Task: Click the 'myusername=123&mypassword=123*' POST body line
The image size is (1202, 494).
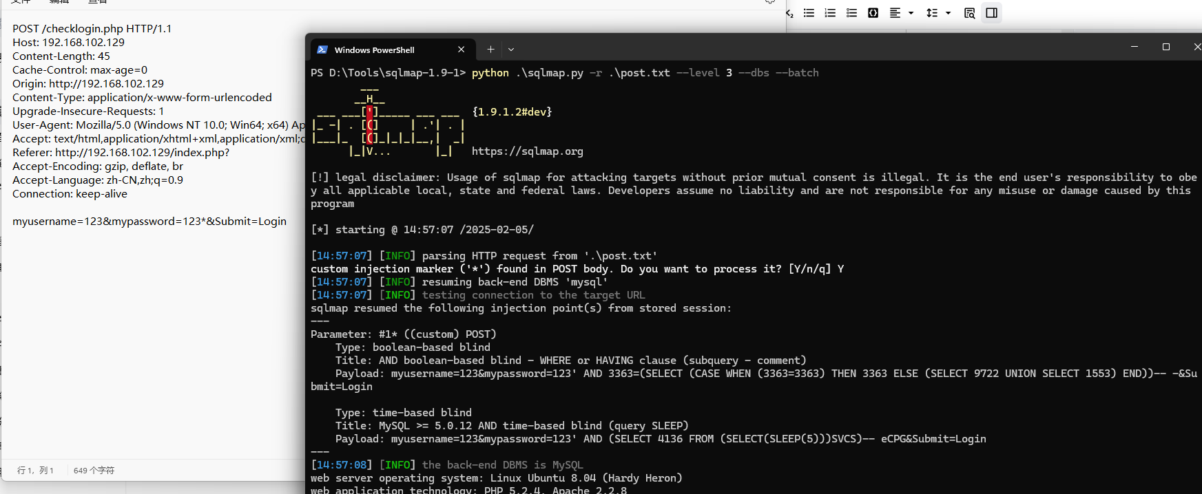Action: click(x=149, y=222)
